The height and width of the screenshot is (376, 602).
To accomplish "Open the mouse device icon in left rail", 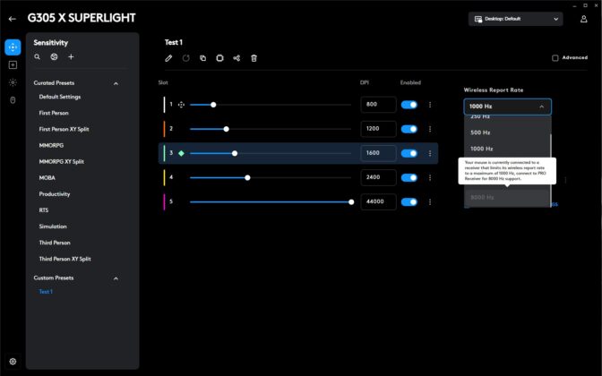I will point(13,100).
